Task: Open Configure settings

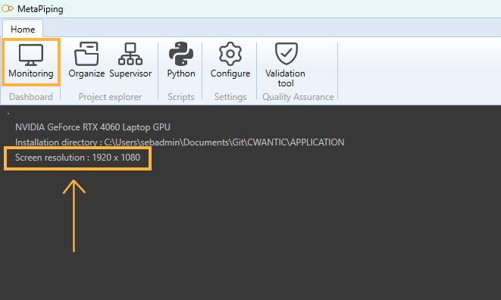Action: point(230,61)
